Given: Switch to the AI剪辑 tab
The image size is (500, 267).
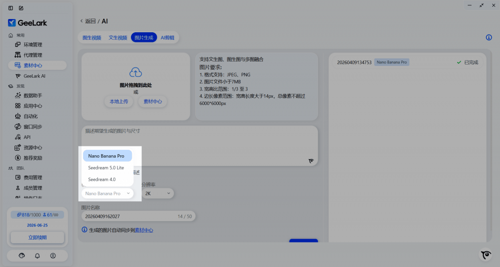Looking at the screenshot, I should coord(167,38).
